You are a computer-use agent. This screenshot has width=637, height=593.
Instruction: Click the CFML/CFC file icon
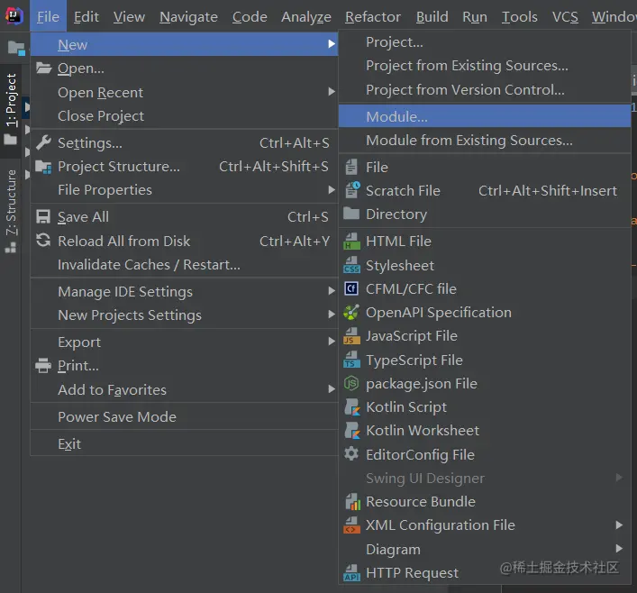(x=351, y=288)
